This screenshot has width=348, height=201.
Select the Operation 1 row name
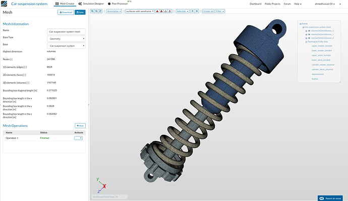pos(12,138)
